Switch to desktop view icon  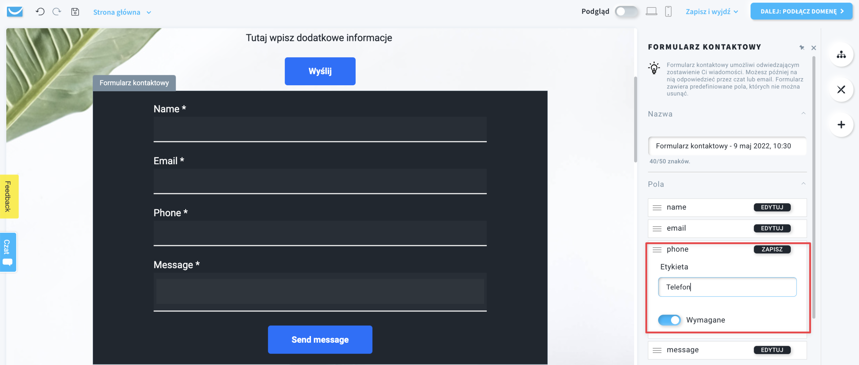[x=651, y=11]
